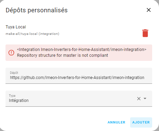The height and width of the screenshot is (131, 159).
Task: Clear the Type selection with the X icon
Action: coord(139,99)
